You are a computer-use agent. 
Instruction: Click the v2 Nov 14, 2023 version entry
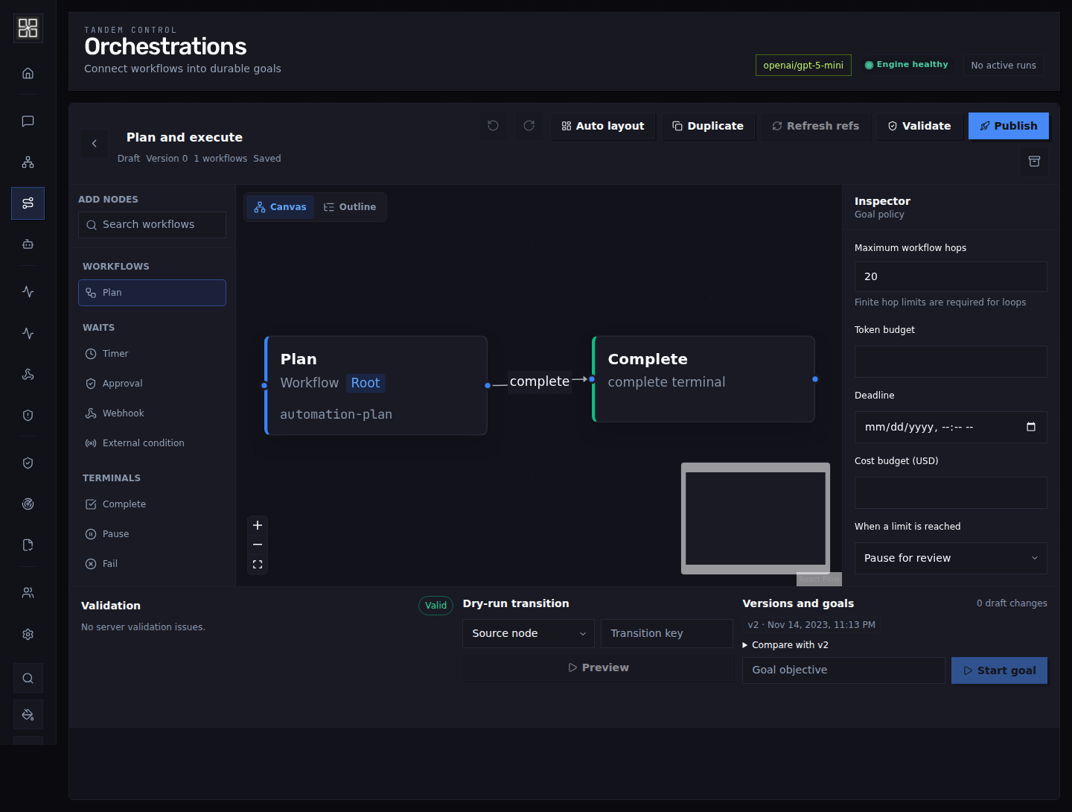point(811,625)
